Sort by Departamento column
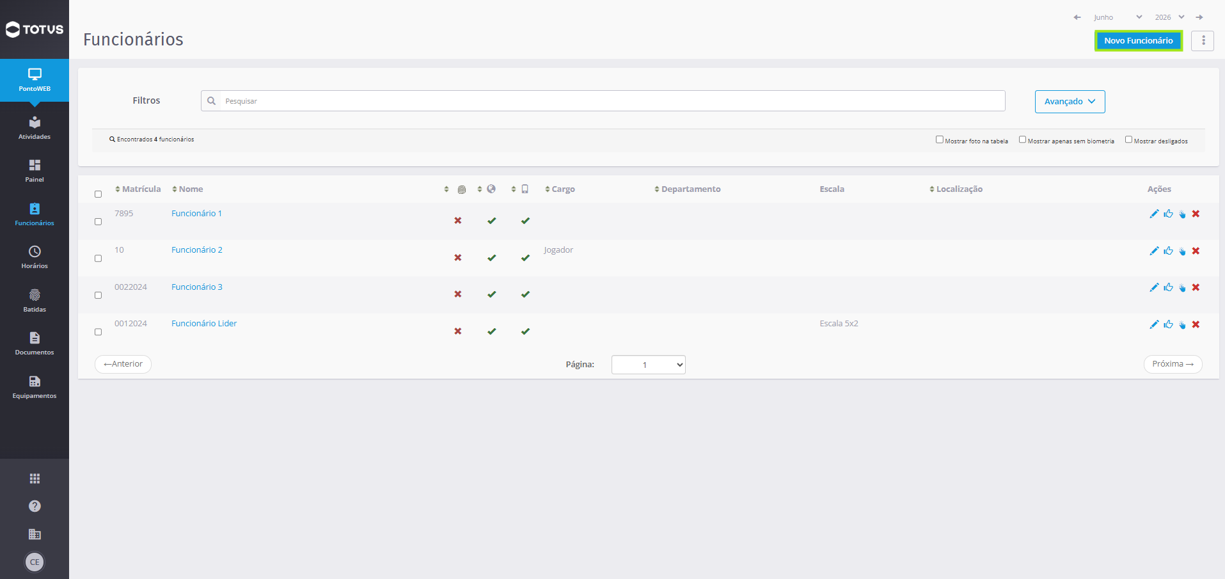 tap(687, 189)
